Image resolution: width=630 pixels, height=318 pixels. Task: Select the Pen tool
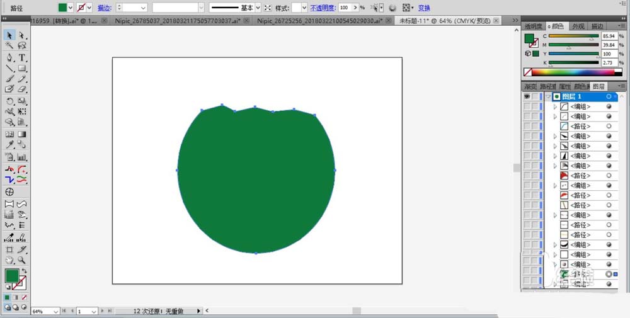[x=9, y=58]
